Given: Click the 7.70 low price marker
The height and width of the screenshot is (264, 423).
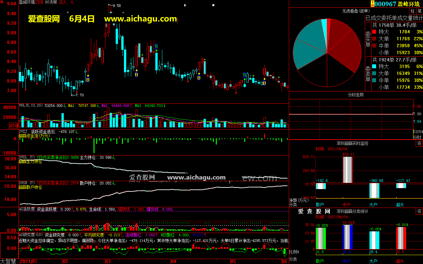Looking at the screenshot, I should tap(80, 95).
